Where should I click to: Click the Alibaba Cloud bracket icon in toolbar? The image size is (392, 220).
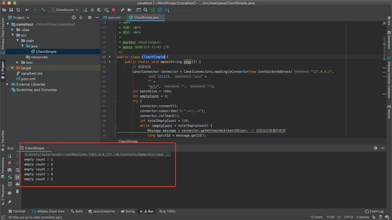167,10
